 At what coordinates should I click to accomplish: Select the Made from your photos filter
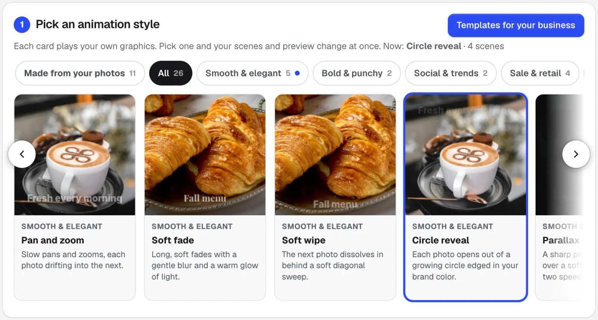(80, 73)
